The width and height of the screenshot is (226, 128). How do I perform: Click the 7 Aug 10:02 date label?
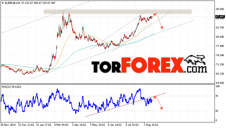151,125
